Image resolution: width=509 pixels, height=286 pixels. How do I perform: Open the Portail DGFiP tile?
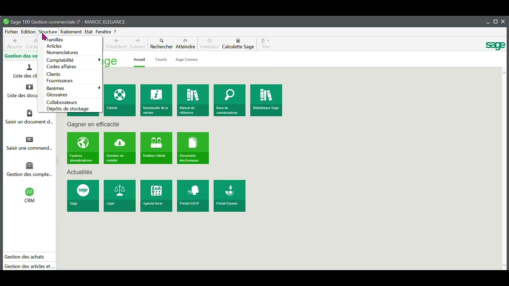pyautogui.click(x=193, y=195)
